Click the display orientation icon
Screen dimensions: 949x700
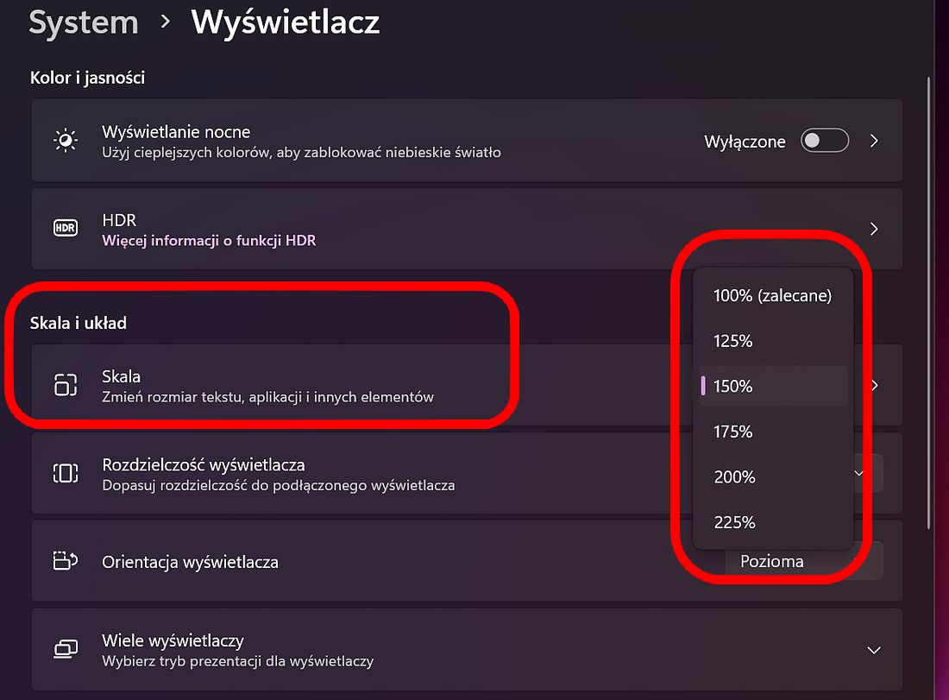pyautogui.click(x=66, y=561)
